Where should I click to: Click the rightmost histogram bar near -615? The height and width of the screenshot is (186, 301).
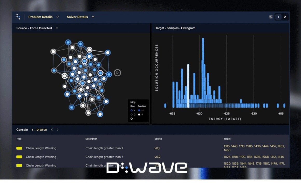[284, 105]
